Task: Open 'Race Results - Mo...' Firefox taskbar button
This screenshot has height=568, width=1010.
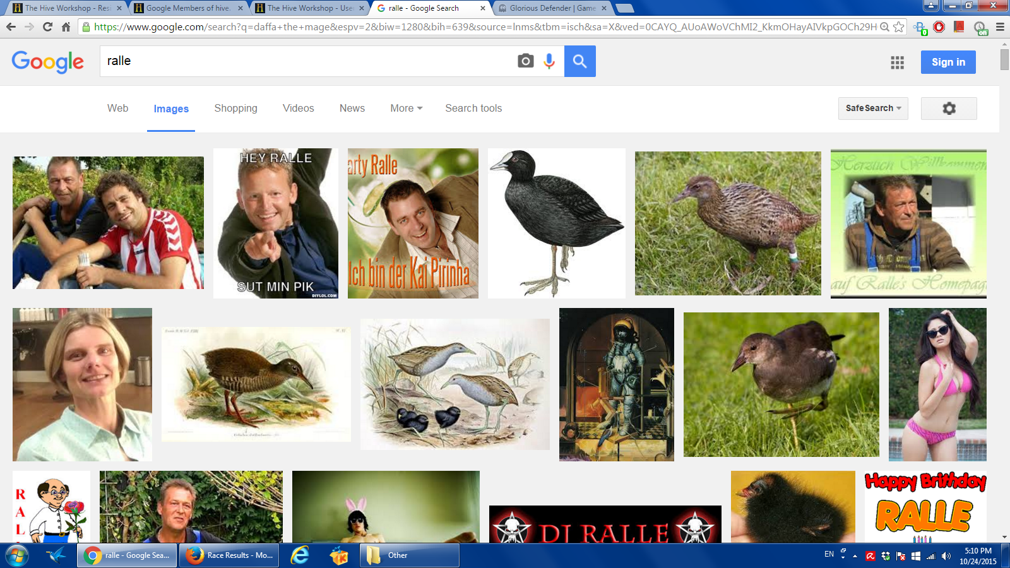Action: pos(230,555)
